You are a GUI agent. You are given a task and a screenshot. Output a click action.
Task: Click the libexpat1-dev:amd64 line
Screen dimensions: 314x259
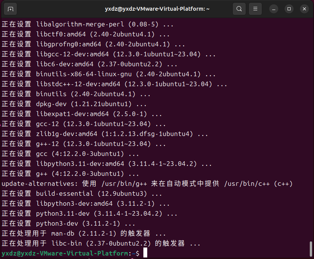click(82, 114)
